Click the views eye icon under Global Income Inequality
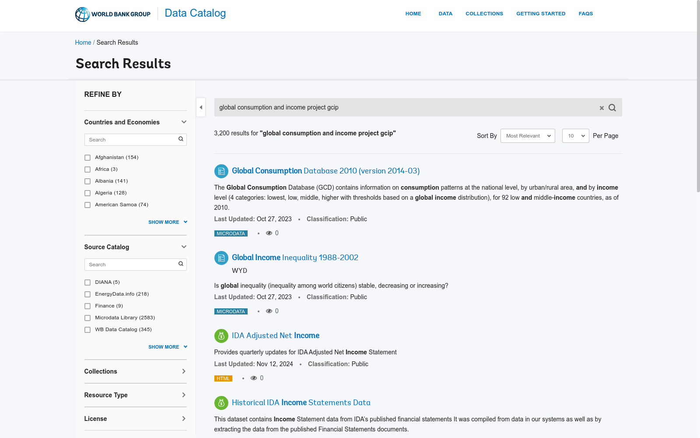Screen dimensions: 700x438 269,311
